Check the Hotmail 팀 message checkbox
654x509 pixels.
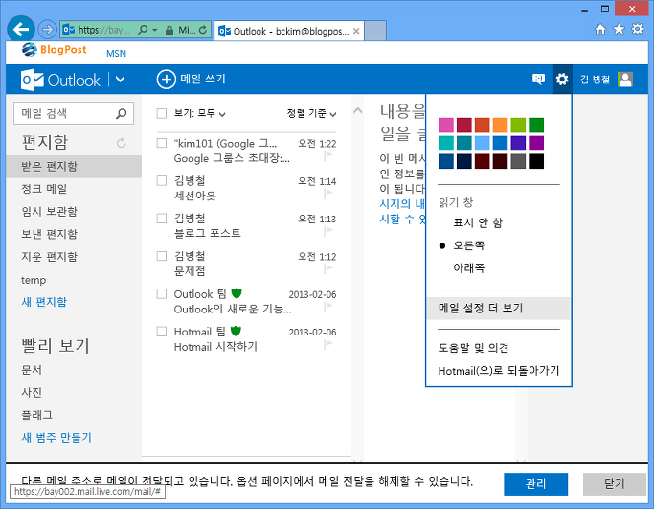coord(162,332)
